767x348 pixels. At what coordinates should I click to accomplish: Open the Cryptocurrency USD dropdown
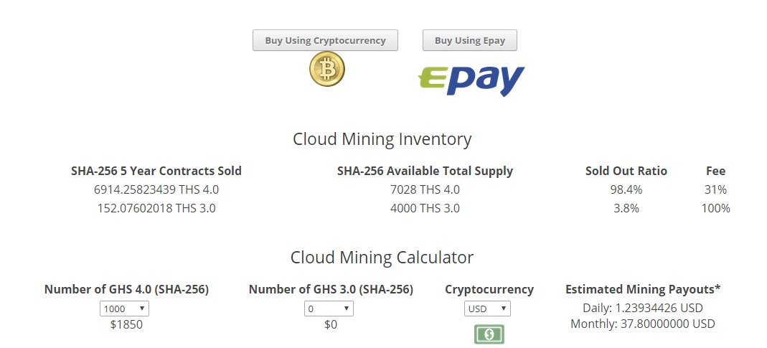487,309
